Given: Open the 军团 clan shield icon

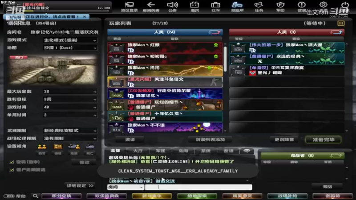Looking at the screenshot, I should click(x=280, y=7).
